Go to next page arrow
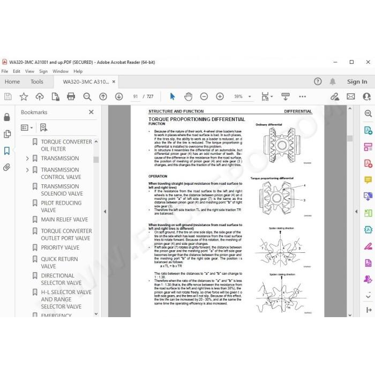 [x=119, y=96]
